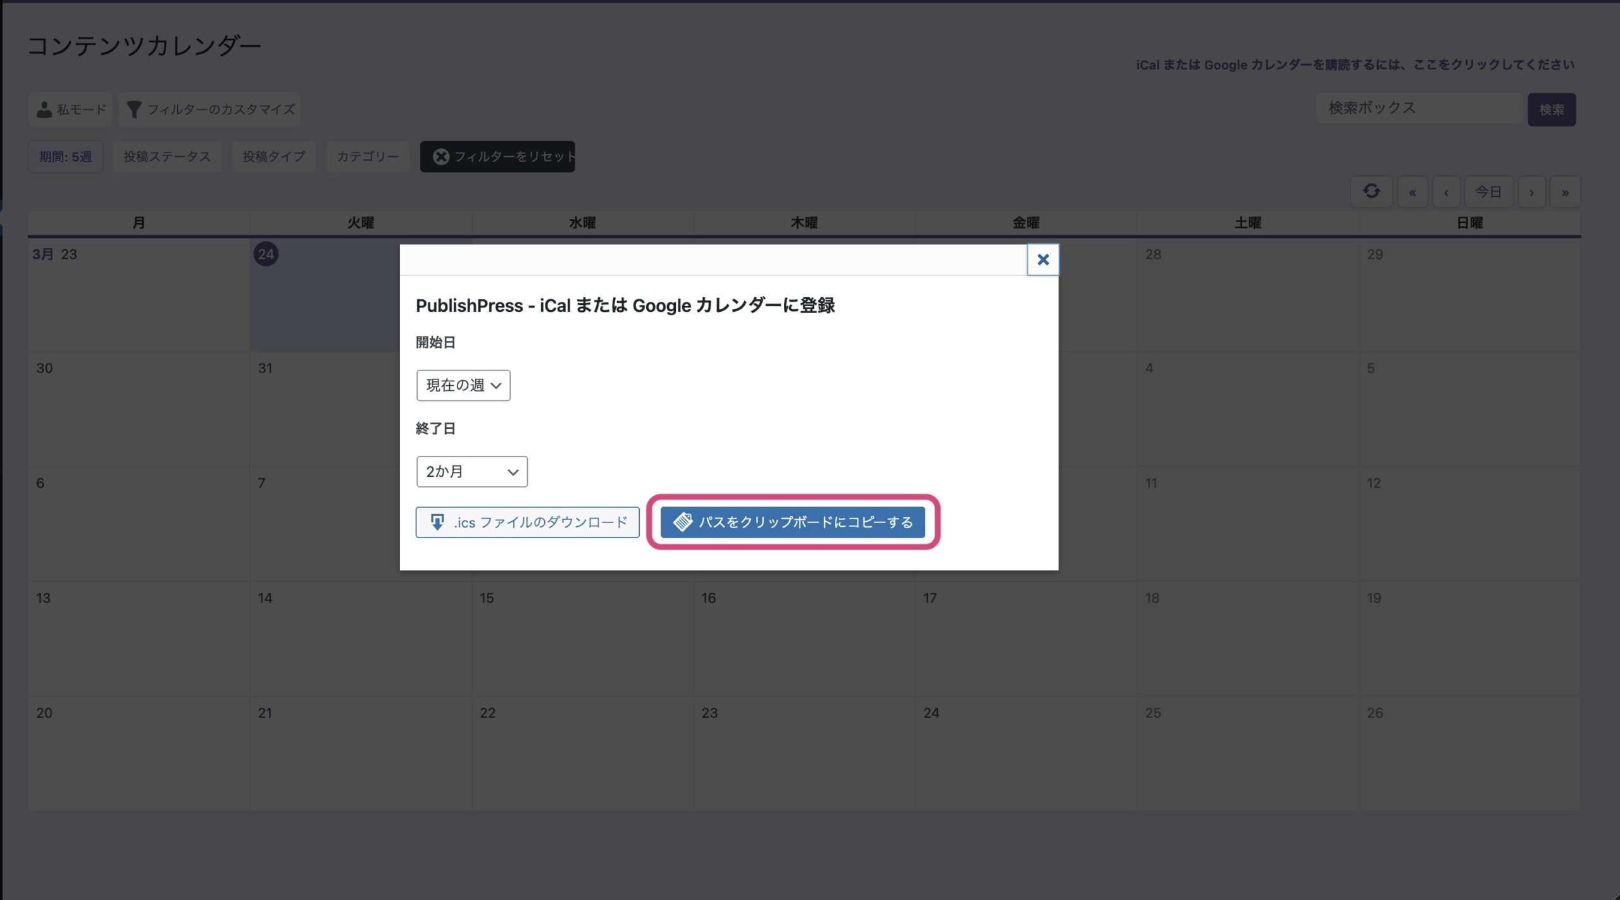The height and width of the screenshot is (900, 1620).
Task: Copy the path to the clipboard
Action: coord(792,522)
